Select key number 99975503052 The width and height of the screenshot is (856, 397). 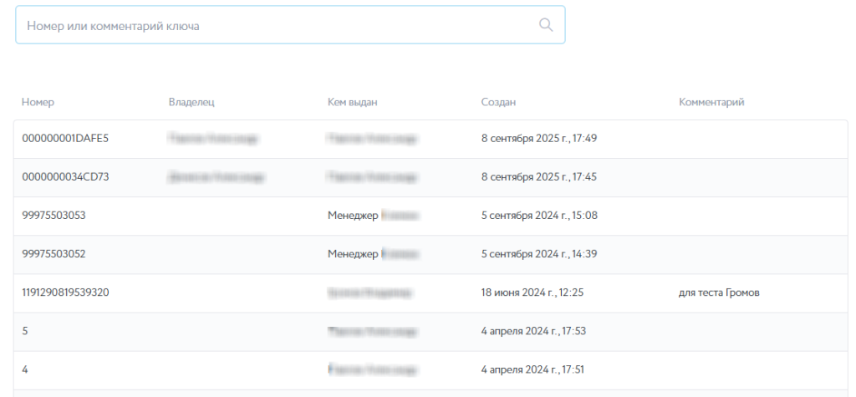(x=53, y=254)
